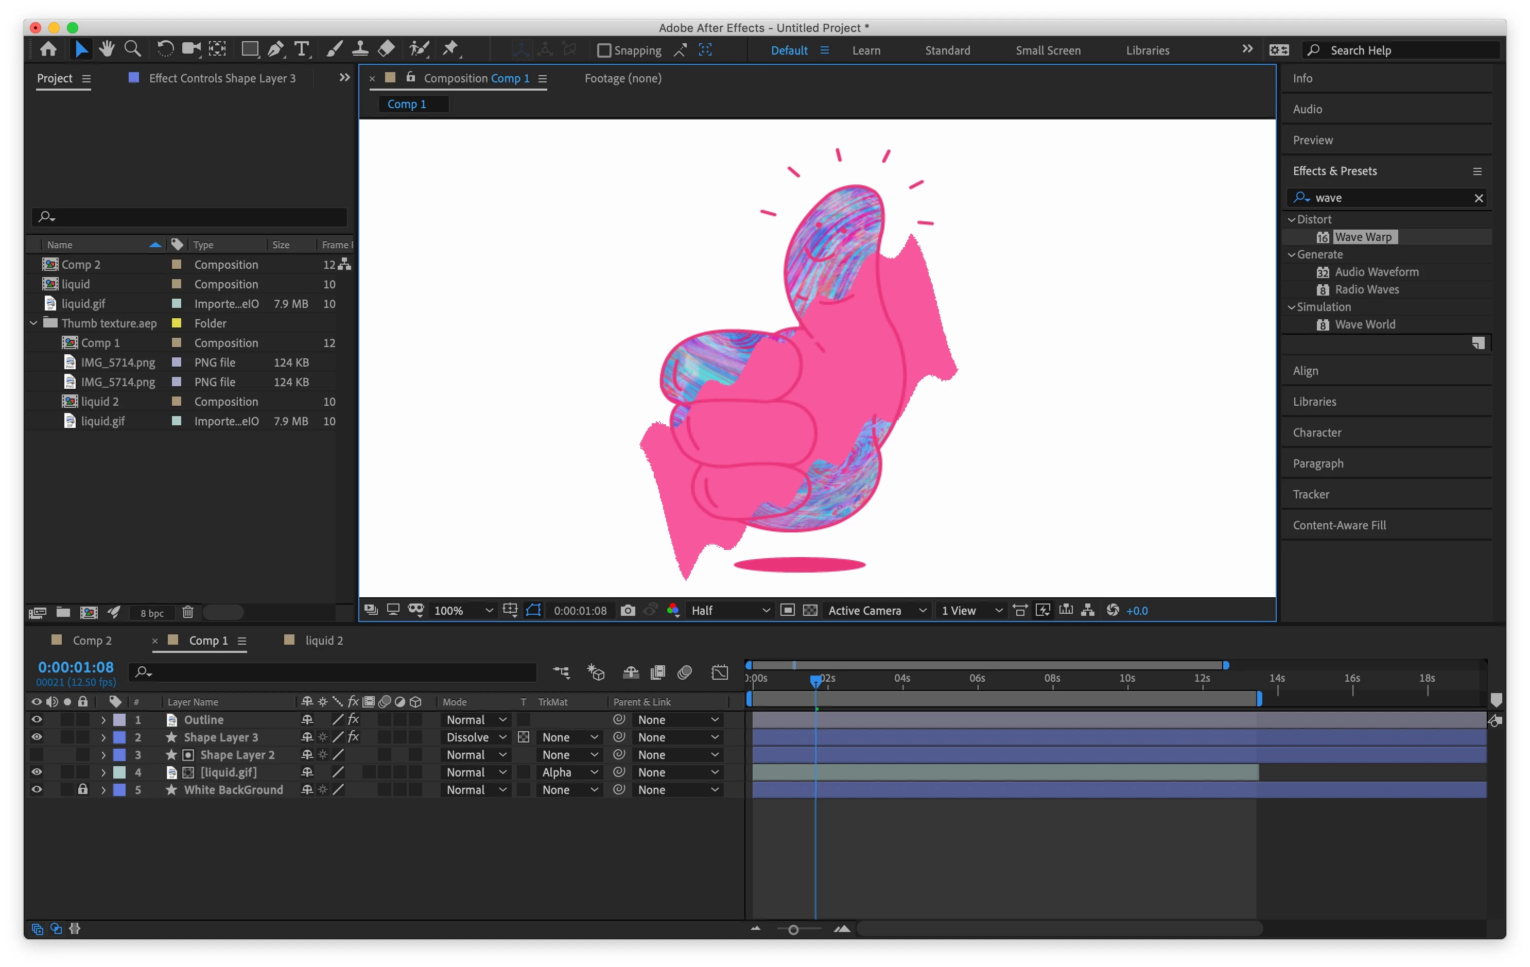This screenshot has width=1530, height=967.
Task: Switch to the Learn workspace
Action: [x=866, y=50]
